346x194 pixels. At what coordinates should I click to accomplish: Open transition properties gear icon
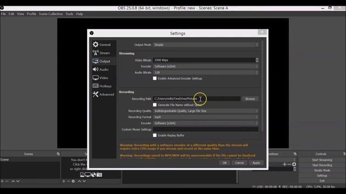click(294, 164)
